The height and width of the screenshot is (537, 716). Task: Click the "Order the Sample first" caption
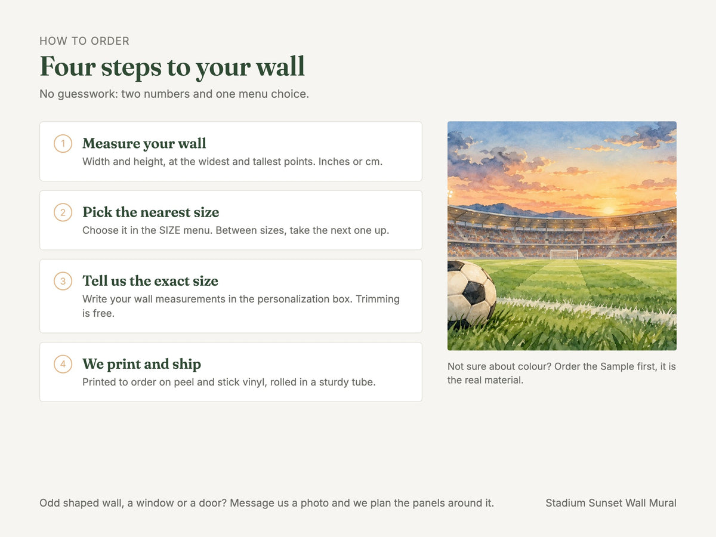click(x=561, y=373)
